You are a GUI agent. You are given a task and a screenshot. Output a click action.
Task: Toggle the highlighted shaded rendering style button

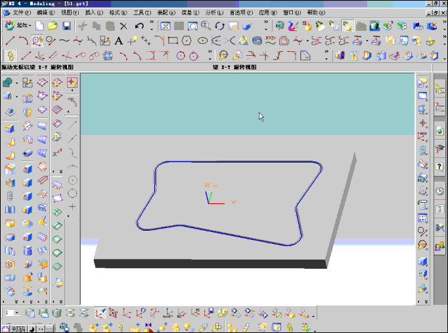[x=347, y=26]
